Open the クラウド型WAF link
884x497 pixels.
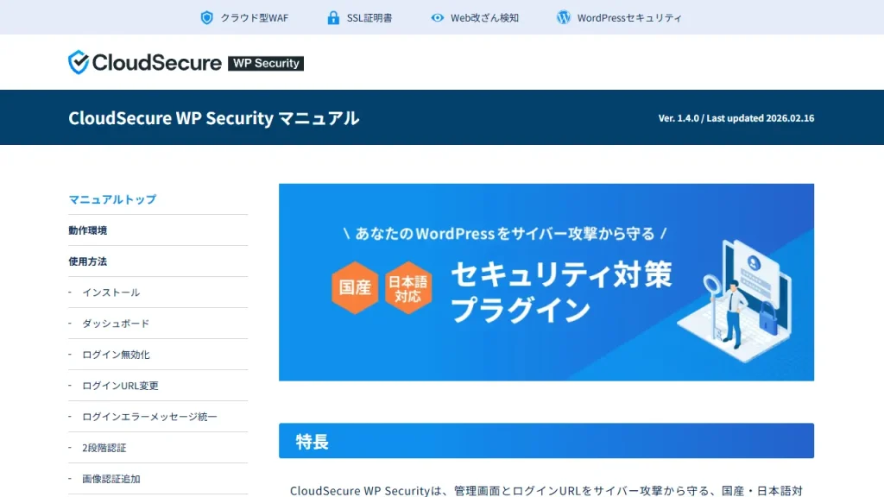[x=254, y=17]
